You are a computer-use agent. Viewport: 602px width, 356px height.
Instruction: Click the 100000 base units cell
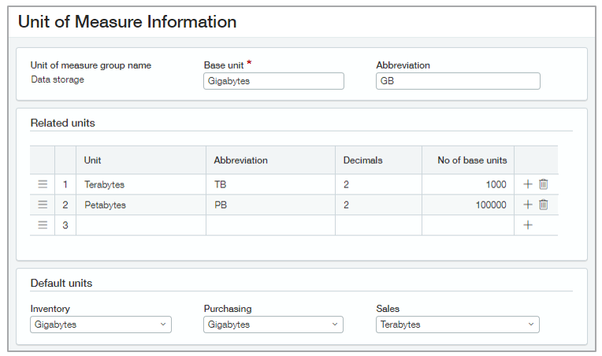point(468,205)
